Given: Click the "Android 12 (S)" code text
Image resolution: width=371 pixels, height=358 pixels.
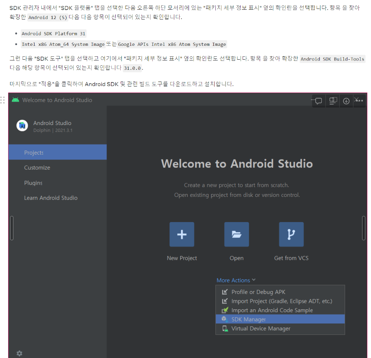Looking at the screenshot, I should 48,17.
